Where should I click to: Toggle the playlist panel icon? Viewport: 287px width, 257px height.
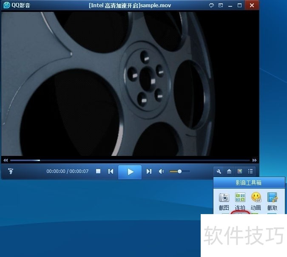250,172
